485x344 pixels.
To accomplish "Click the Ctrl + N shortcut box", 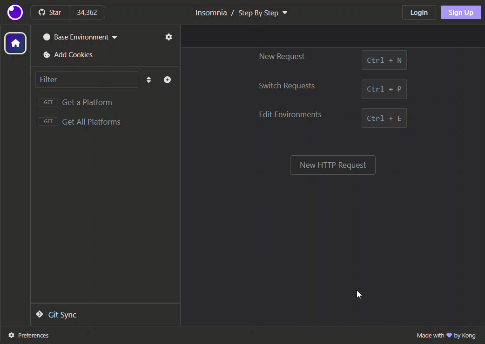I will tap(384, 60).
